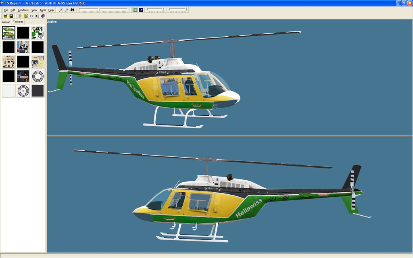The width and height of the screenshot is (413, 258).
Task: Adjust the long slider beside the binoculars
Action: [x=103, y=10]
